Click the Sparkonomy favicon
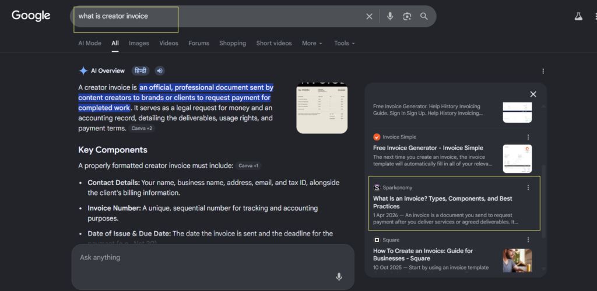The height and width of the screenshot is (291, 597). (x=377, y=187)
